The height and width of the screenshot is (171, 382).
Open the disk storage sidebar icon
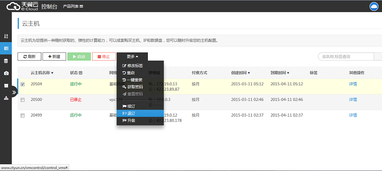click(6, 61)
